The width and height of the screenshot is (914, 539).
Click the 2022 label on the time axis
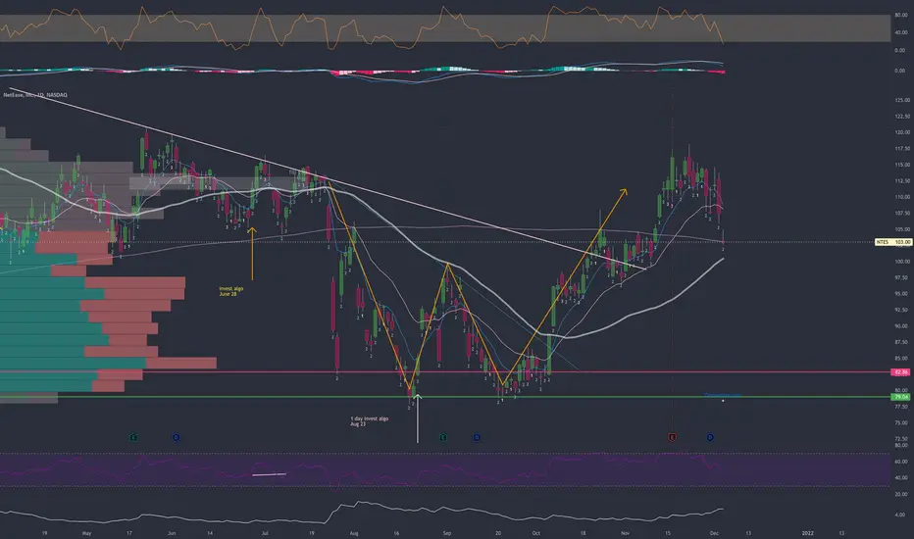(x=807, y=533)
